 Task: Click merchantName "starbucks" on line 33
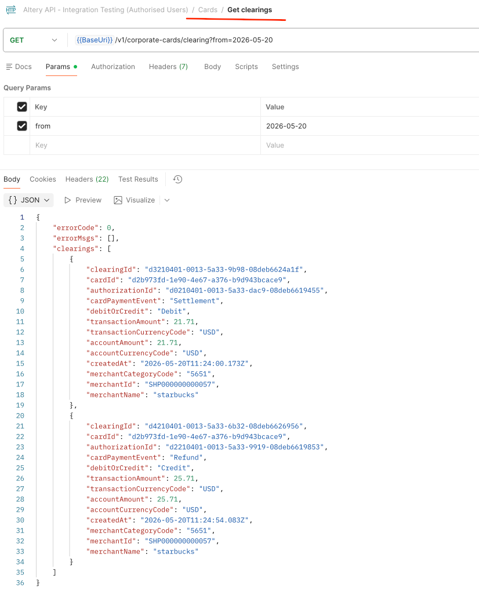point(176,551)
